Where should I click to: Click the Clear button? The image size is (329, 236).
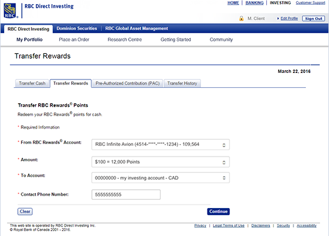tap(25, 212)
